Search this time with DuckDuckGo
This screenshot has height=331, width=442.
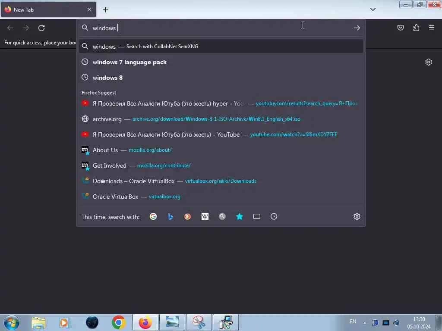click(x=187, y=216)
